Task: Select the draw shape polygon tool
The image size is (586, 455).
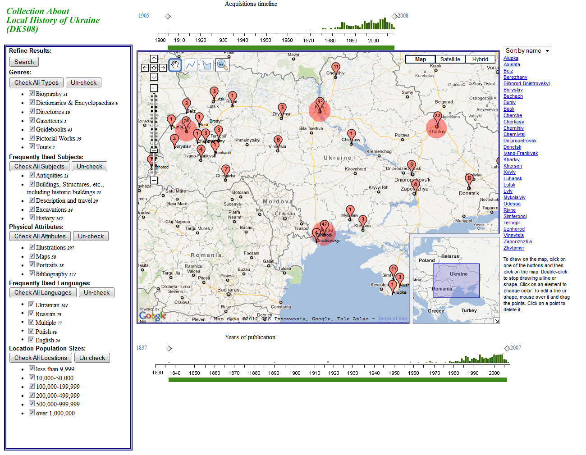Action: click(x=206, y=65)
